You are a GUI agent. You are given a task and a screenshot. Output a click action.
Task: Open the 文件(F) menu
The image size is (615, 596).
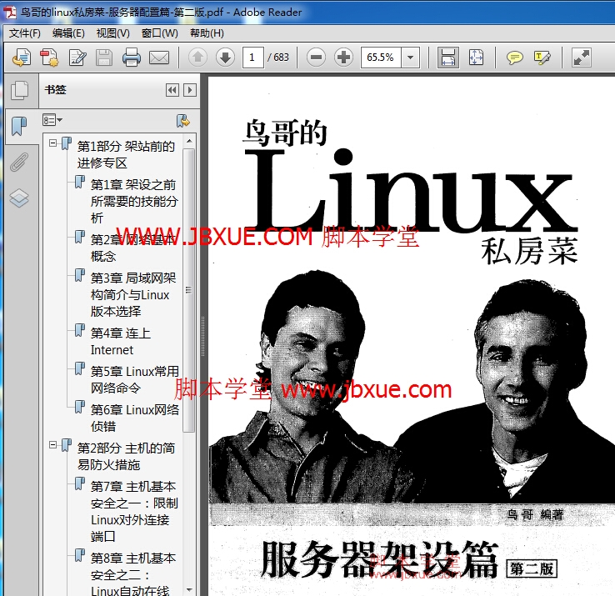click(25, 33)
